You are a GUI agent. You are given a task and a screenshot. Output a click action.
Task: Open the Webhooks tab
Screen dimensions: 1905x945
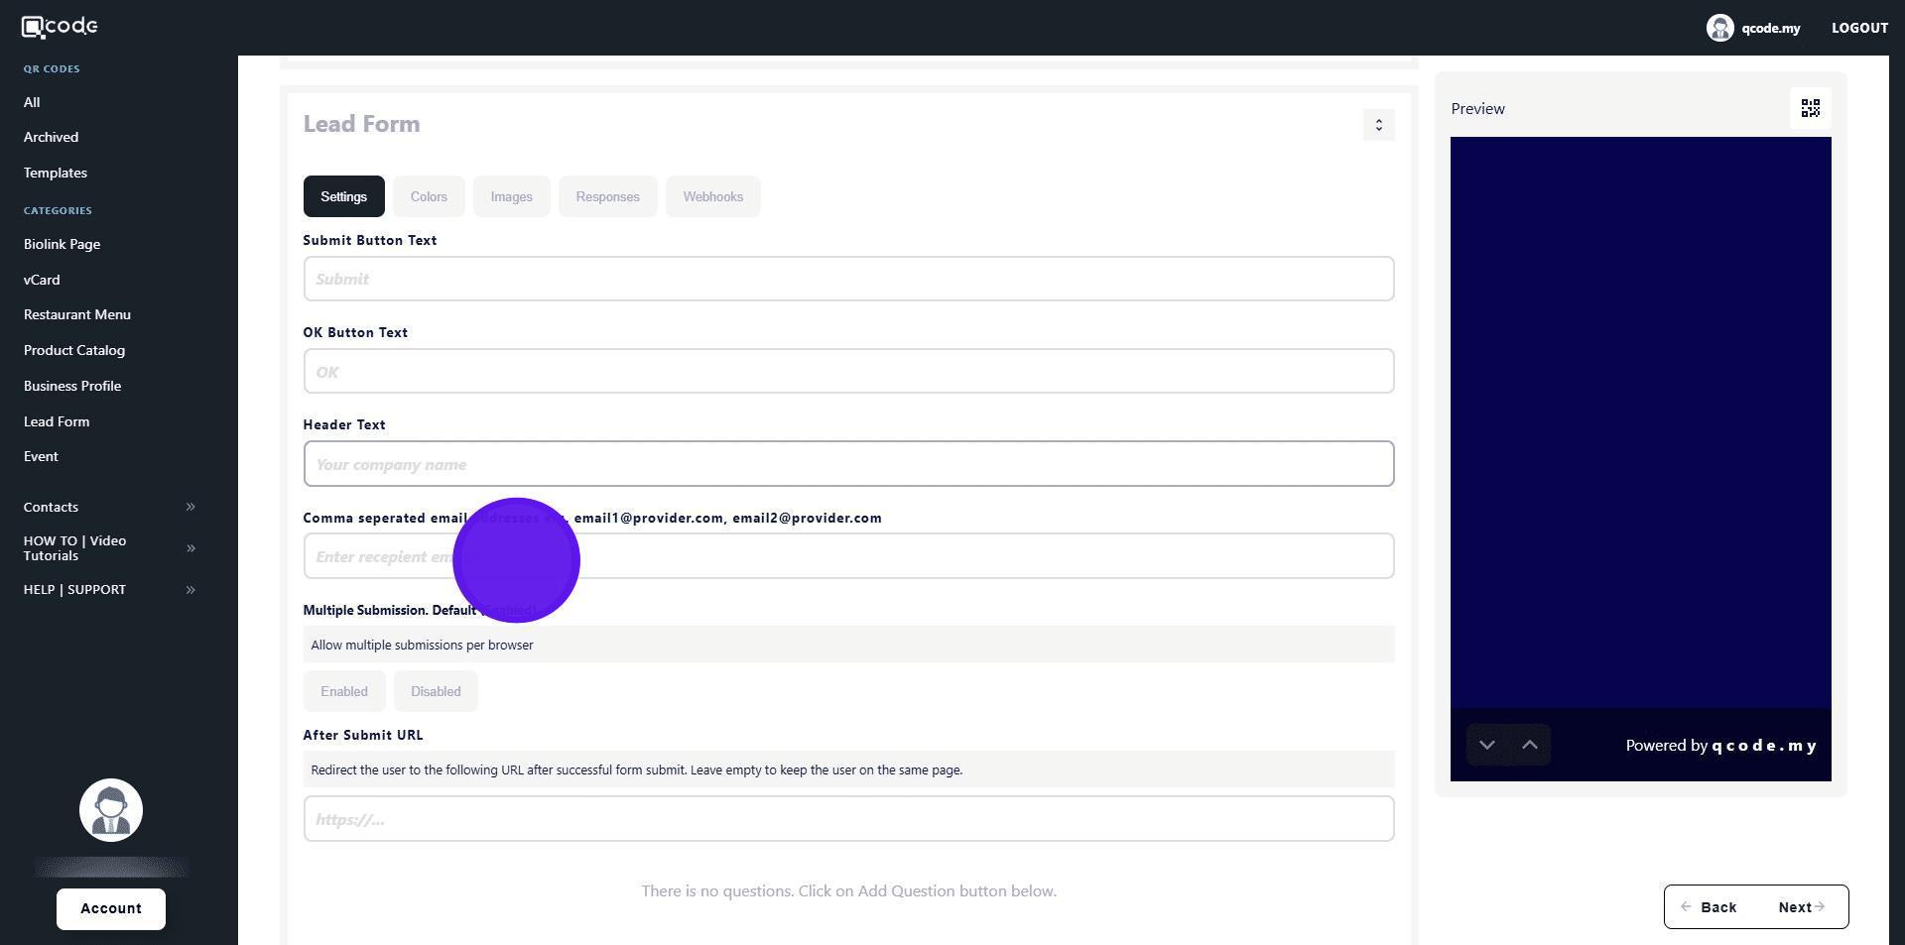(x=712, y=196)
